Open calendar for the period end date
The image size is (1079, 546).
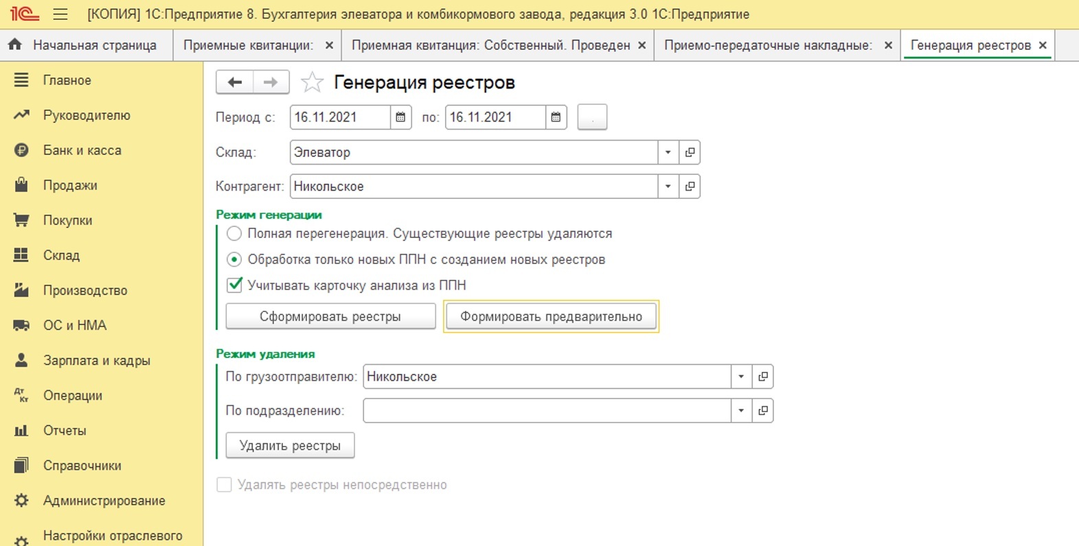[x=556, y=117]
